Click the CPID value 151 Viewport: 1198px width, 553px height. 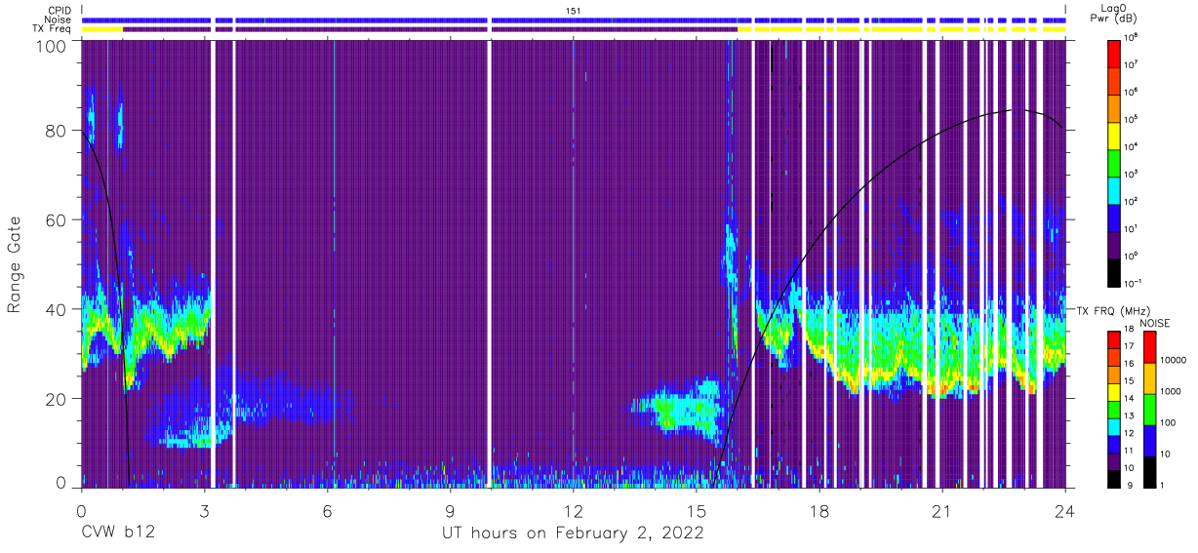click(574, 11)
